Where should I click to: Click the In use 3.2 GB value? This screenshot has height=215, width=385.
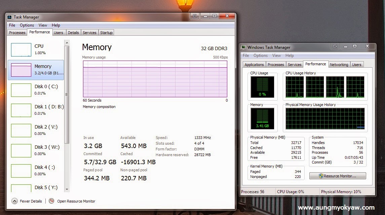tap(93, 146)
